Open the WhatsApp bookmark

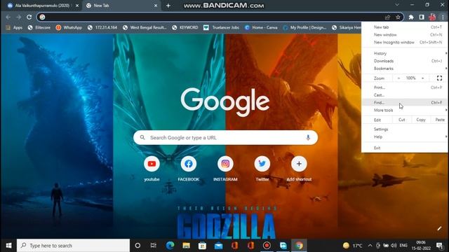(69, 27)
